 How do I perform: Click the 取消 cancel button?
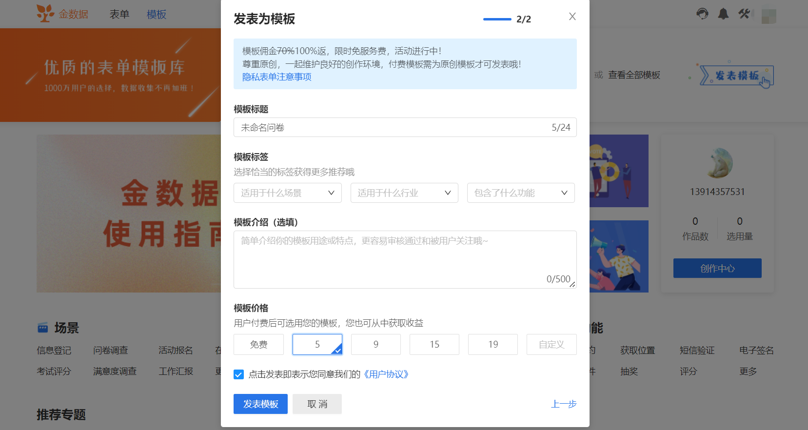(x=317, y=404)
